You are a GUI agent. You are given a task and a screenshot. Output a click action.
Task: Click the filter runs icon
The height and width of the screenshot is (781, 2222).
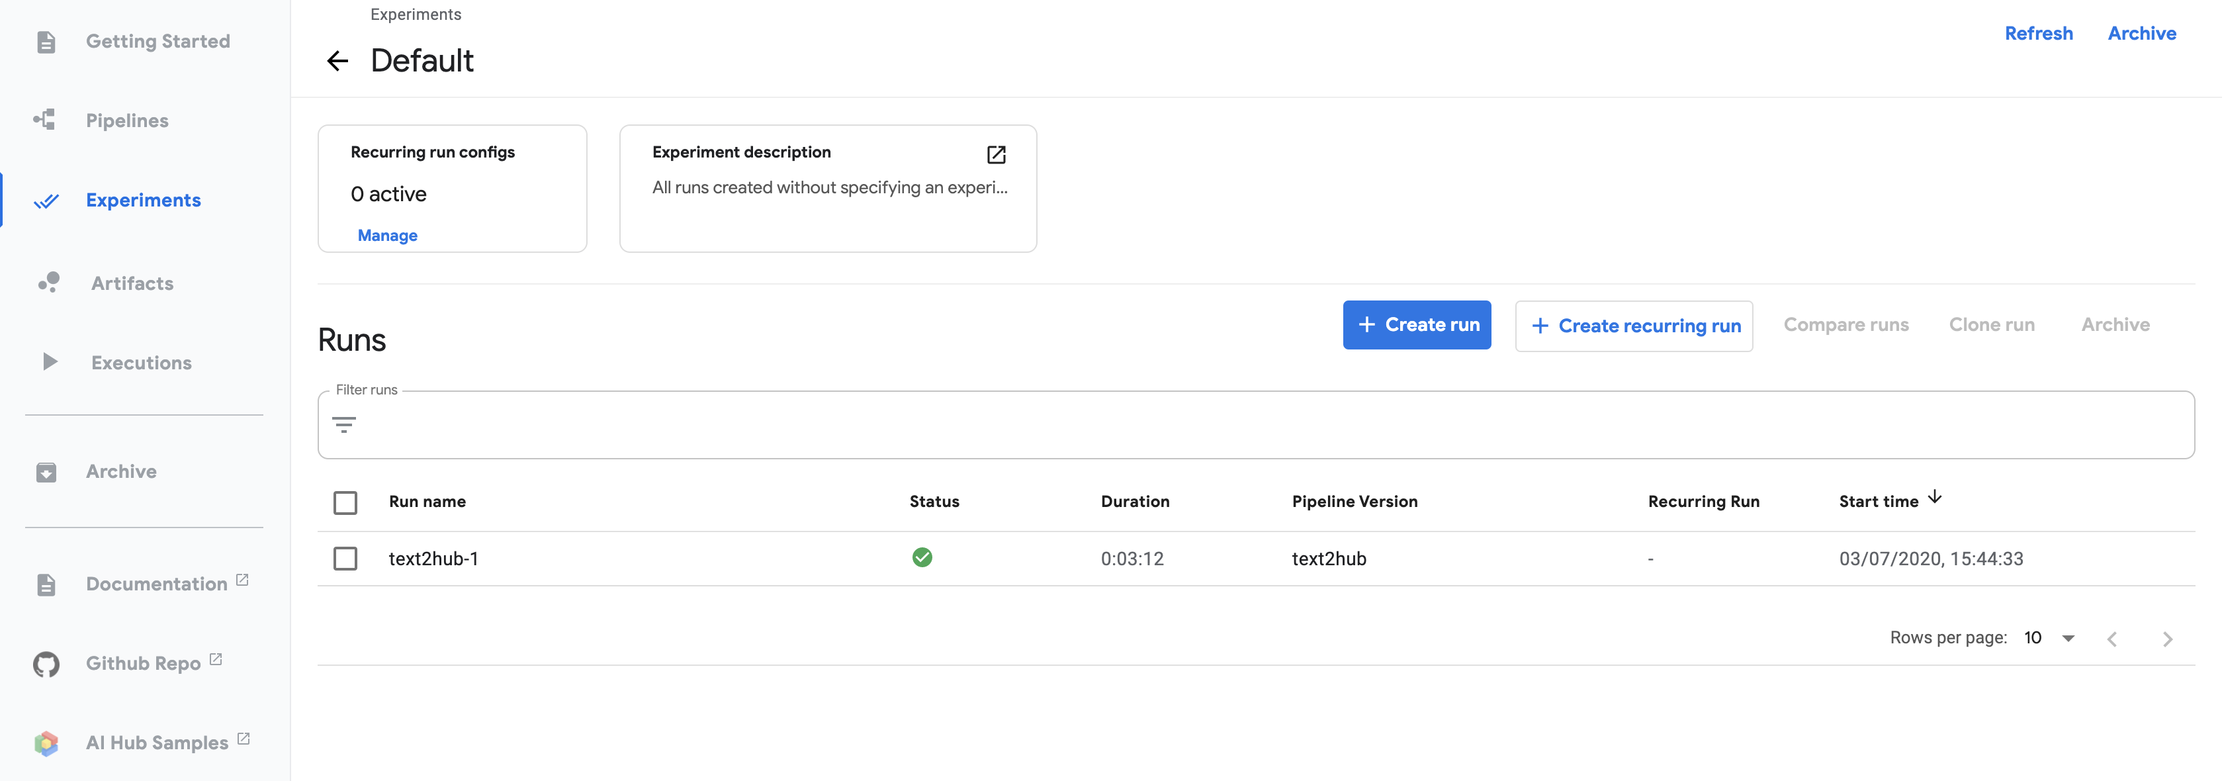pyautogui.click(x=343, y=425)
